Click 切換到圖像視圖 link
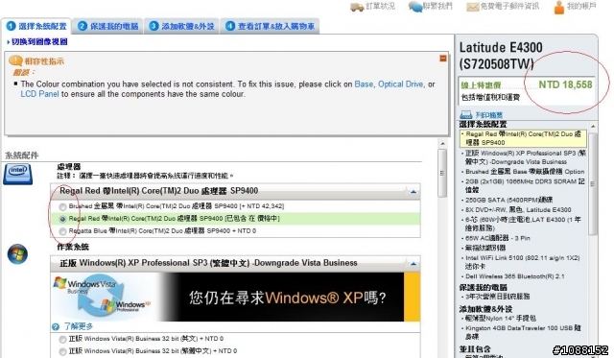Viewport: 614px width, 358px height. pos(39,42)
